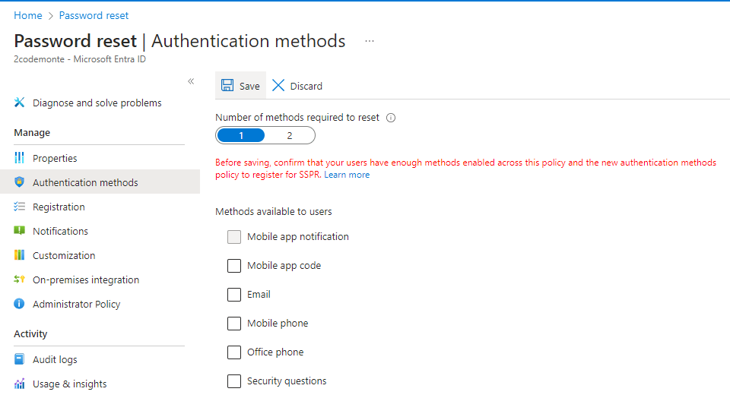Screen dimensions: 730x398
Task: Click the Customization icon in sidebar
Action: coord(20,255)
